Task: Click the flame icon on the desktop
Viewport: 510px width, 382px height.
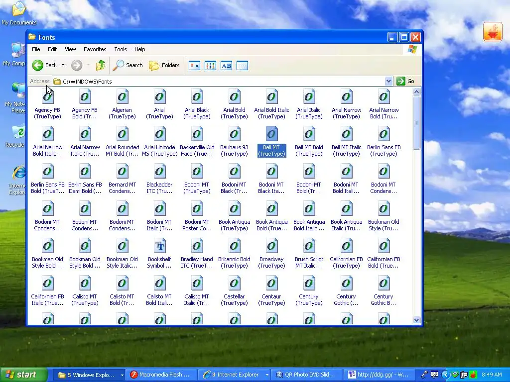Action: pos(493,31)
